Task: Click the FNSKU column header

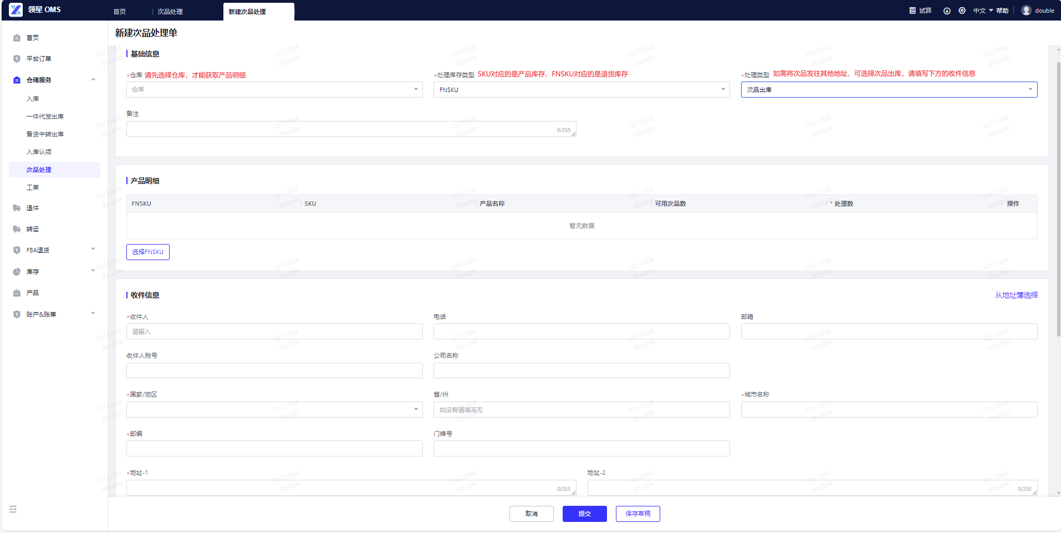Action: click(141, 204)
